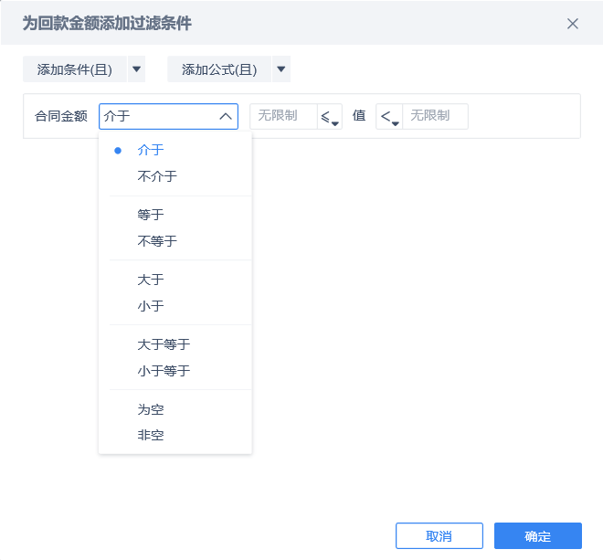Choose the 小于 option

(151, 306)
